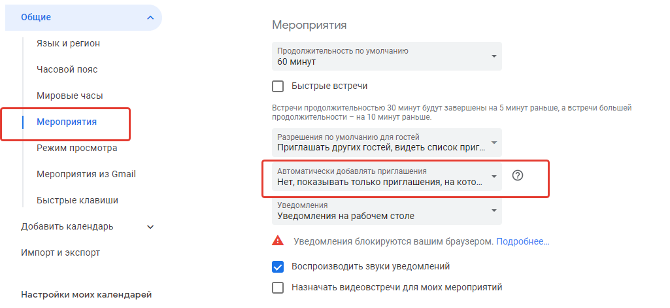
Task: Open Разрешения по умолчанию для гостей dropdown
Action: (x=386, y=143)
